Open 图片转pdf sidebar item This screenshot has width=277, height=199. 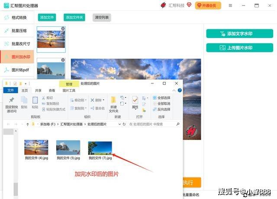pos(17,70)
